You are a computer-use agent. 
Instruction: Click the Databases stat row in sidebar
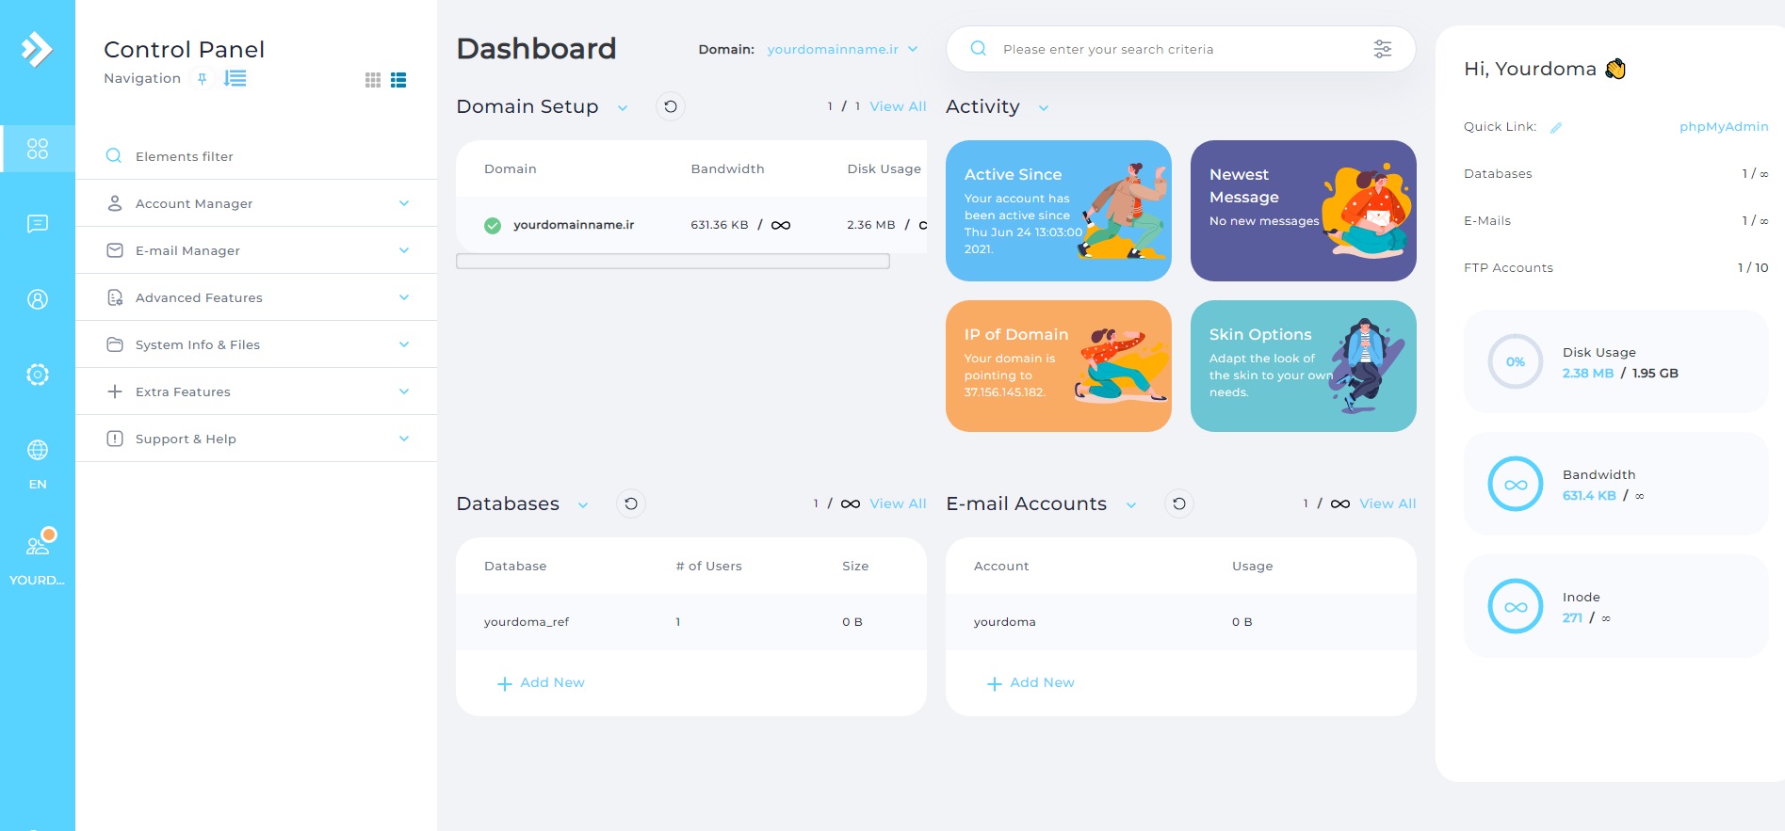tap(1615, 174)
